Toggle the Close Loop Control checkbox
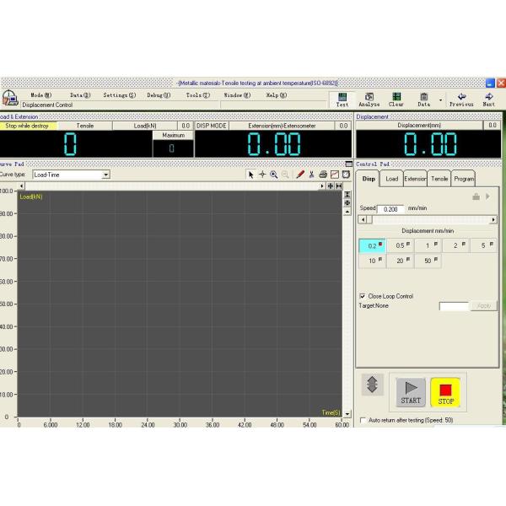The width and height of the screenshot is (506, 506). [363, 296]
